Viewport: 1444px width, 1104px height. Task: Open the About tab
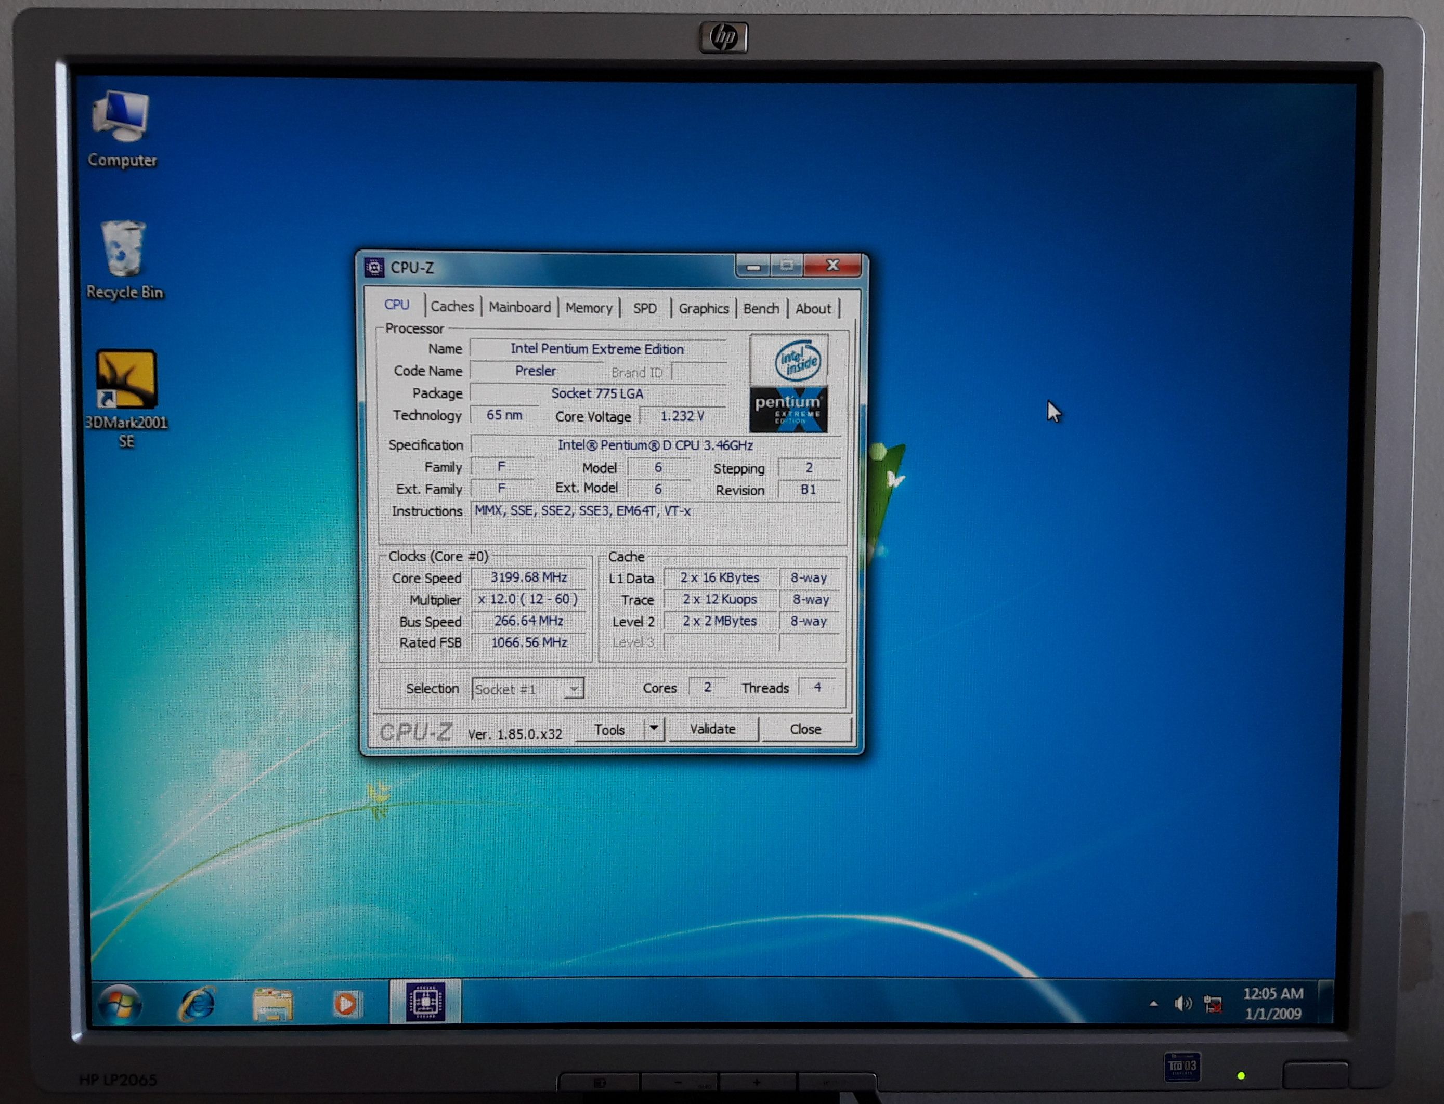click(x=813, y=309)
